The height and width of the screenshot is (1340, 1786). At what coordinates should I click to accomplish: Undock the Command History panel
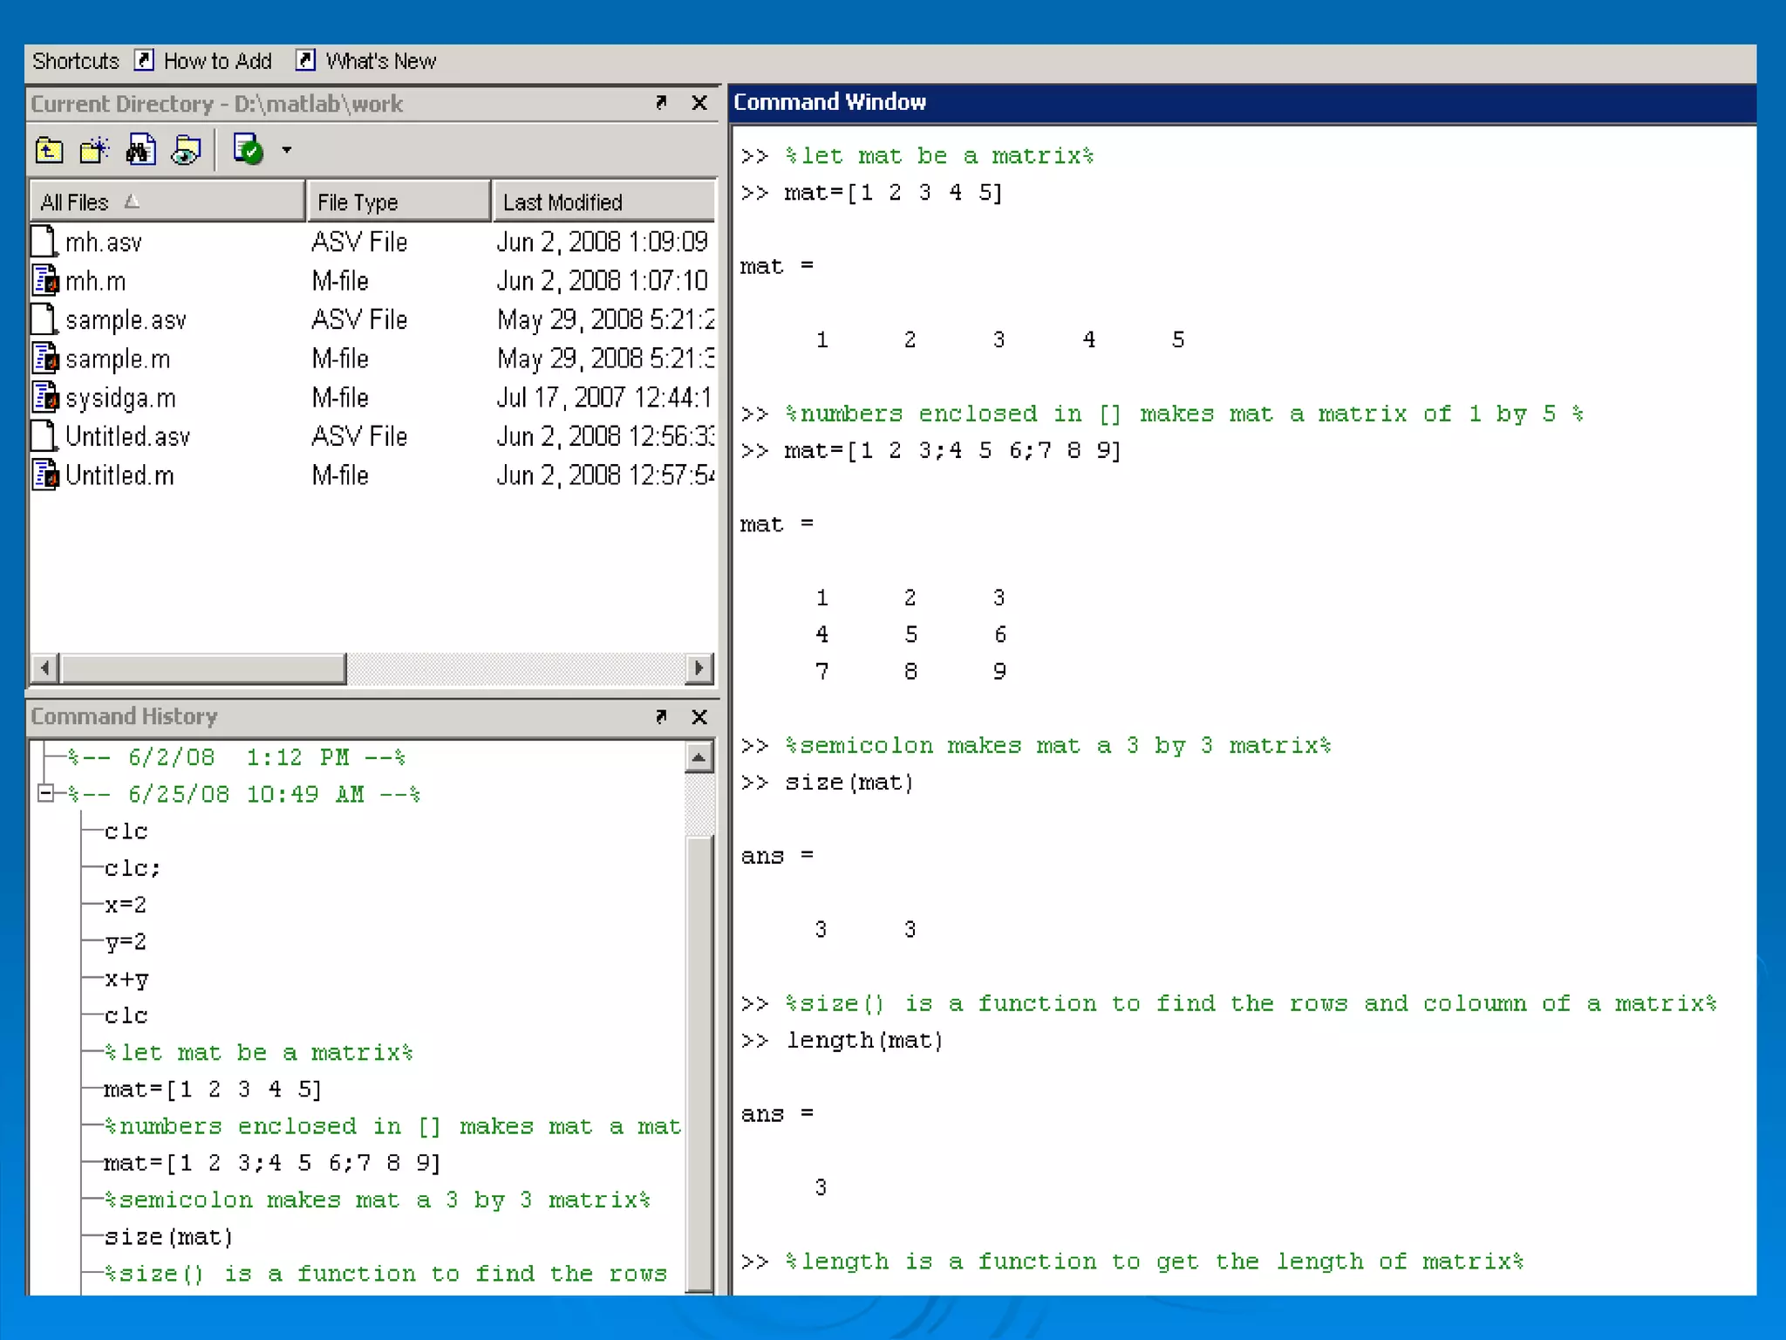661,716
